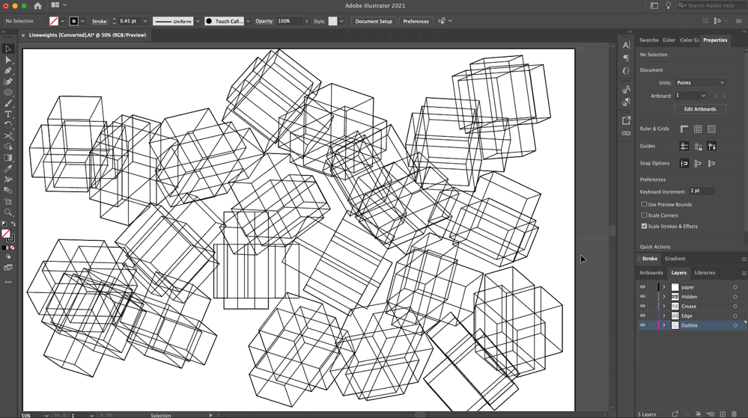Open the Opacity value dropdown arrow
This screenshot has width=748, height=418.
pyautogui.click(x=306, y=22)
